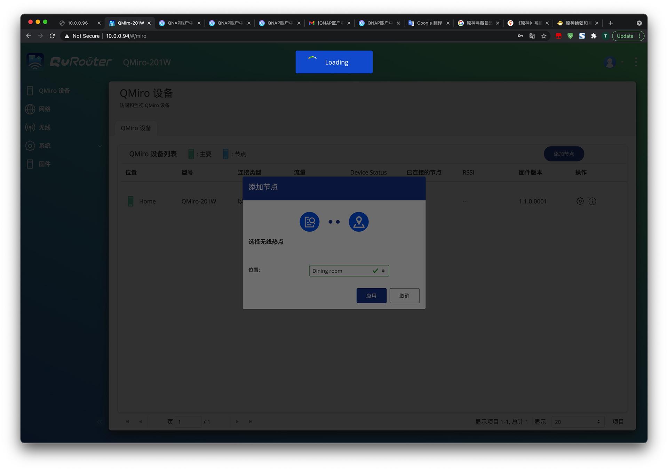Open the Dining room location dropdown
Screen dimensions: 668x470
[349, 271]
